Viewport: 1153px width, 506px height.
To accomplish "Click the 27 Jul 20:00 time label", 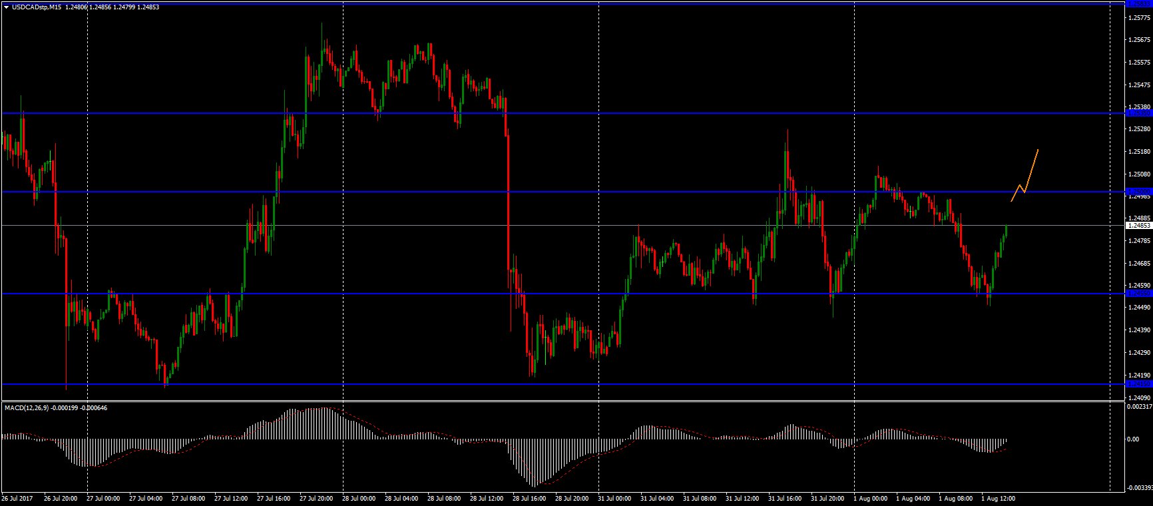I will [316, 498].
